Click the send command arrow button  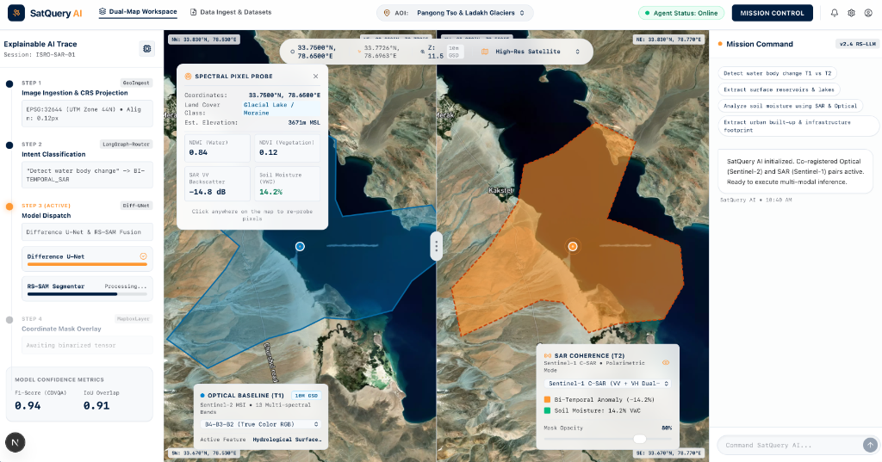[870, 445]
